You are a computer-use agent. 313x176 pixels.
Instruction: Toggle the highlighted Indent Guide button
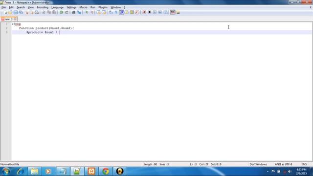click(x=121, y=12)
